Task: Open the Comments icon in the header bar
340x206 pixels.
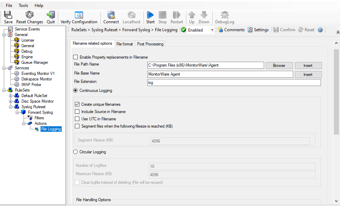Action: (x=220, y=30)
